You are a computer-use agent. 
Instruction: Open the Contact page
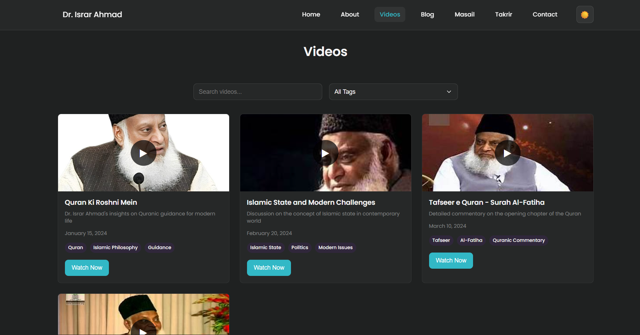(x=545, y=14)
